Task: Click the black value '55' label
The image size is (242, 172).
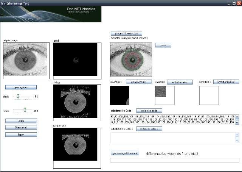Action: (36, 97)
